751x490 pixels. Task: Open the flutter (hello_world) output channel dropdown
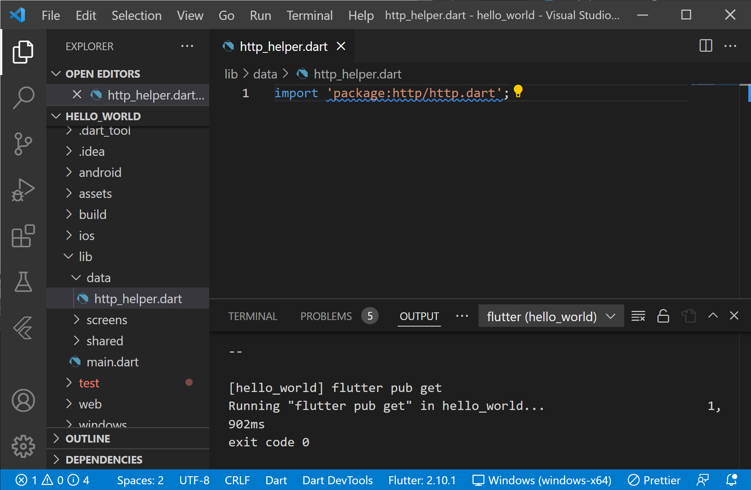click(551, 316)
